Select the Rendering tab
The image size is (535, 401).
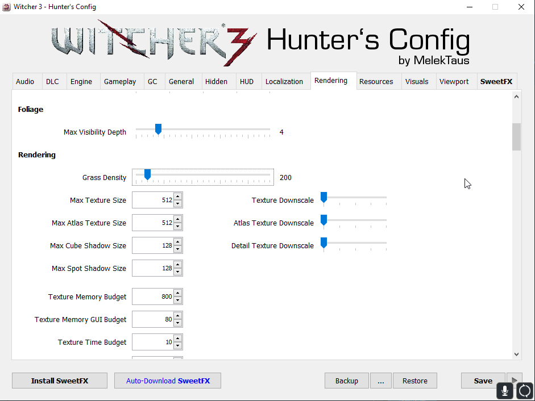(x=331, y=81)
